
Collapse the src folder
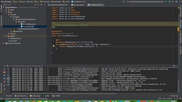(x=6, y=12)
